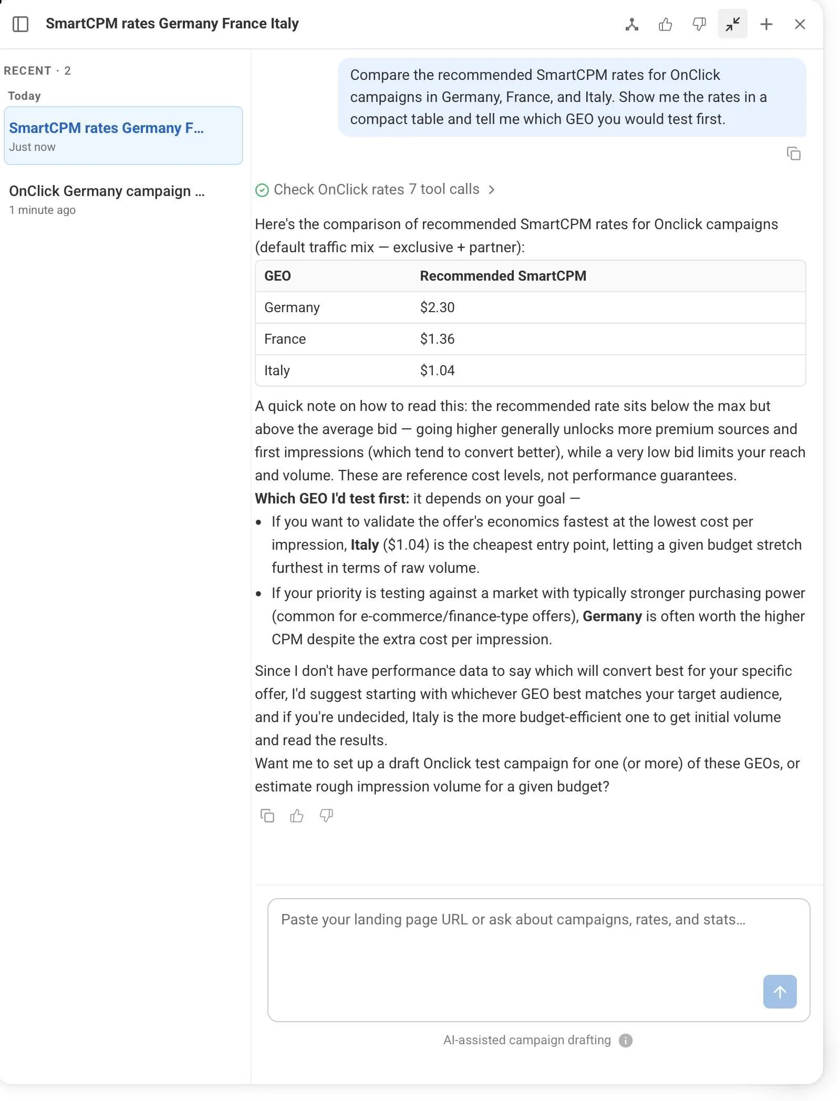The image size is (840, 1101).
Task: Click the Germany row in table
Action: coord(531,307)
